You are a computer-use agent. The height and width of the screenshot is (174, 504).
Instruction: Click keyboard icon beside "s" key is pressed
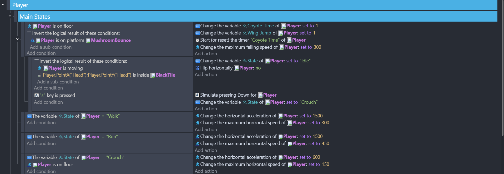[37, 95]
